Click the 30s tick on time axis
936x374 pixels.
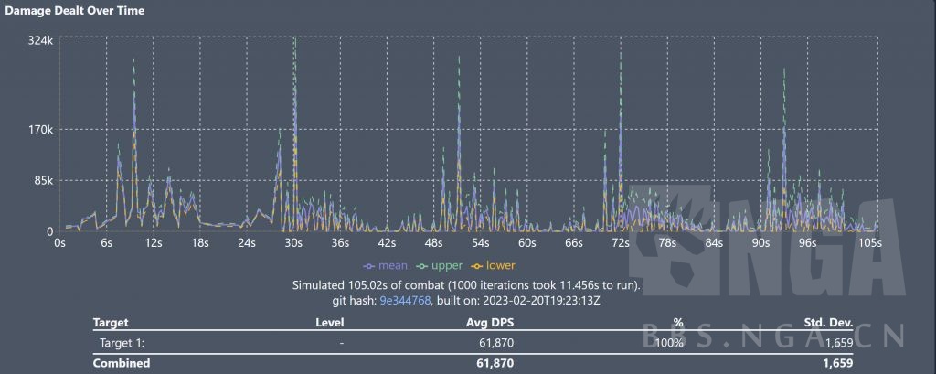pos(293,243)
